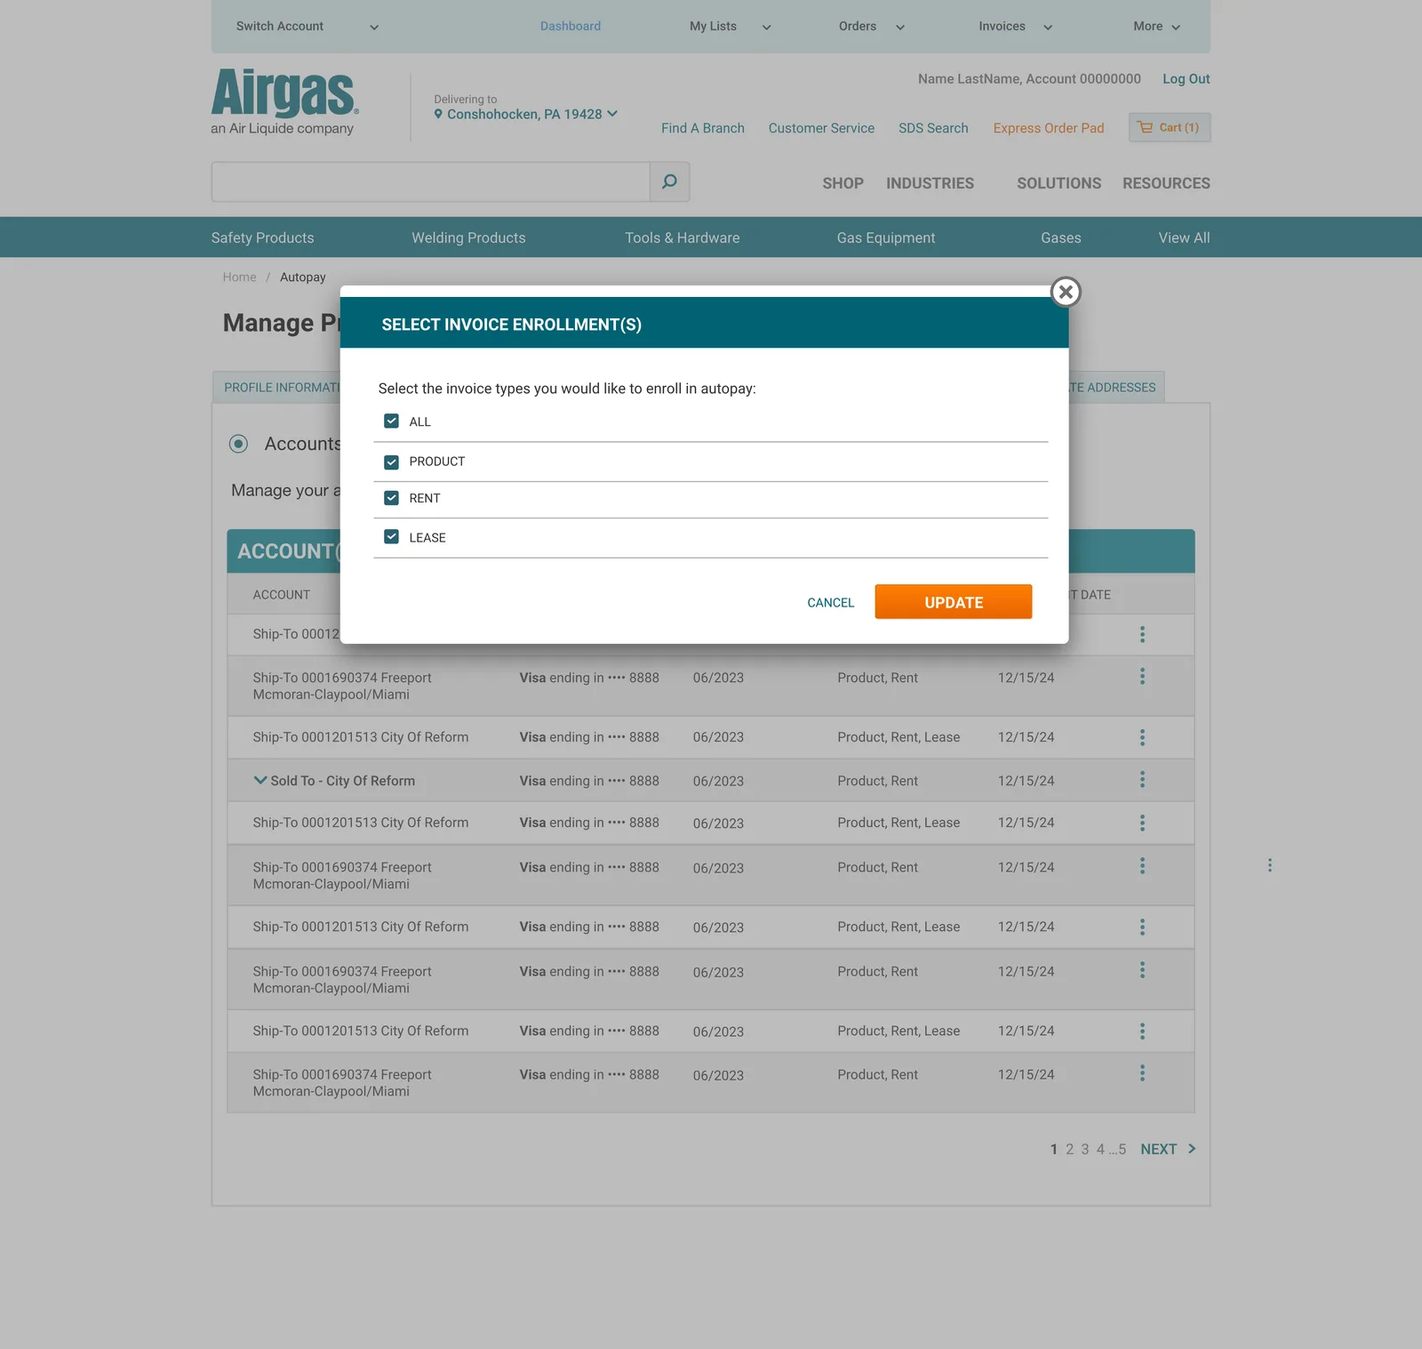Click the Log Out link

1186,79
